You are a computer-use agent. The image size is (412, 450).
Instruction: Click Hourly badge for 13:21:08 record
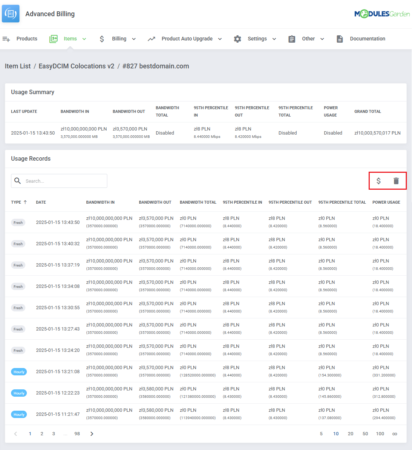[x=19, y=372]
